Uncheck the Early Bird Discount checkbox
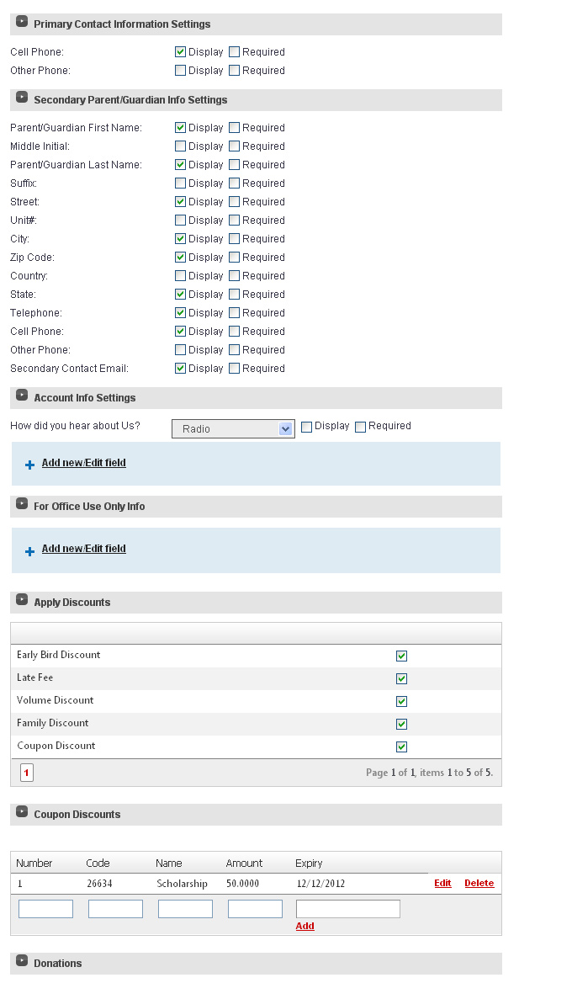Viewport: 572px width, 983px height. [x=401, y=656]
